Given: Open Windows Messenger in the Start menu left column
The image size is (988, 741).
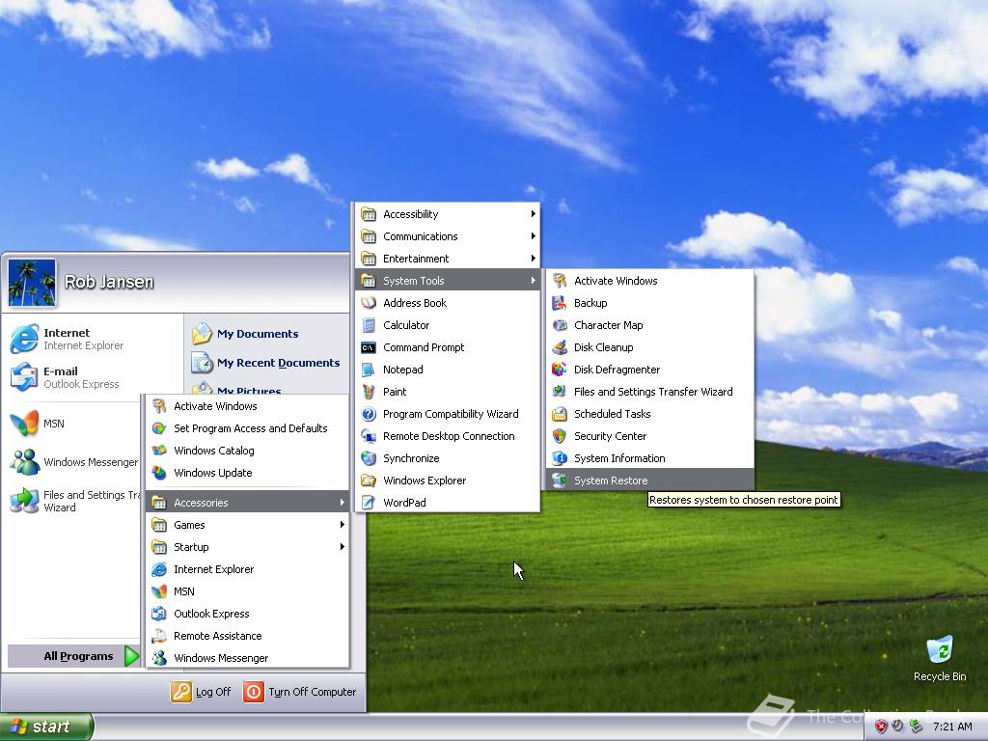Looking at the screenshot, I should tap(74, 462).
